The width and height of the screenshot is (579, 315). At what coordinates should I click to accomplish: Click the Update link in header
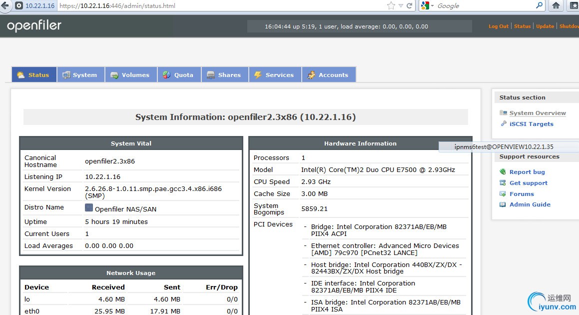coord(545,26)
